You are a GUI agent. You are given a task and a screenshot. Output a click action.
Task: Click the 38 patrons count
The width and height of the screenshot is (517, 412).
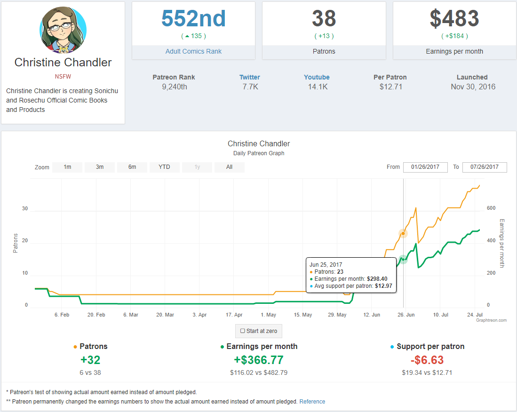tap(324, 18)
